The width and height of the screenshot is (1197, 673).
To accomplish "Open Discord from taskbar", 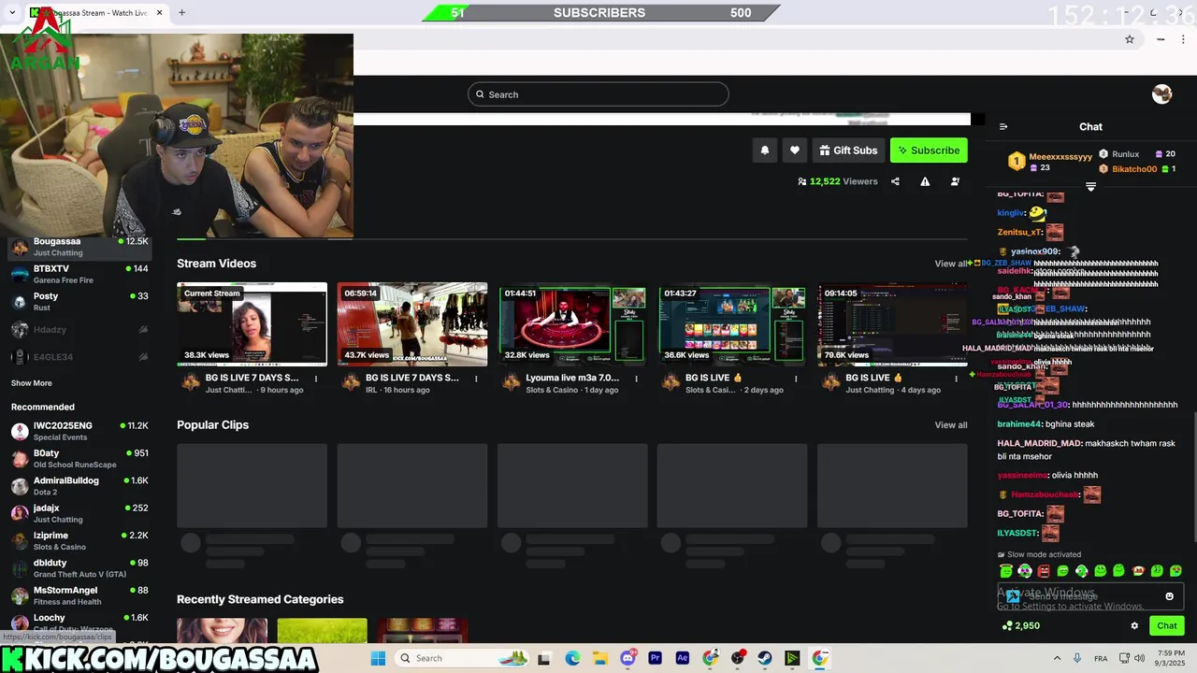I will coord(627,658).
